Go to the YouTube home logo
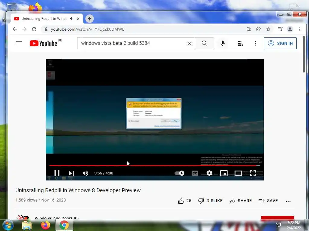This screenshot has height=231, width=309. click(x=43, y=43)
